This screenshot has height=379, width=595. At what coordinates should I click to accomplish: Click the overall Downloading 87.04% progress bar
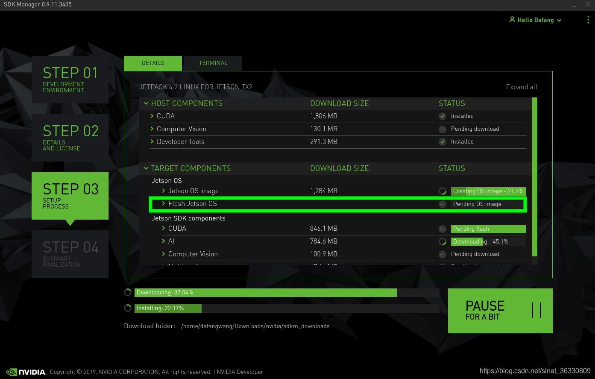287,292
